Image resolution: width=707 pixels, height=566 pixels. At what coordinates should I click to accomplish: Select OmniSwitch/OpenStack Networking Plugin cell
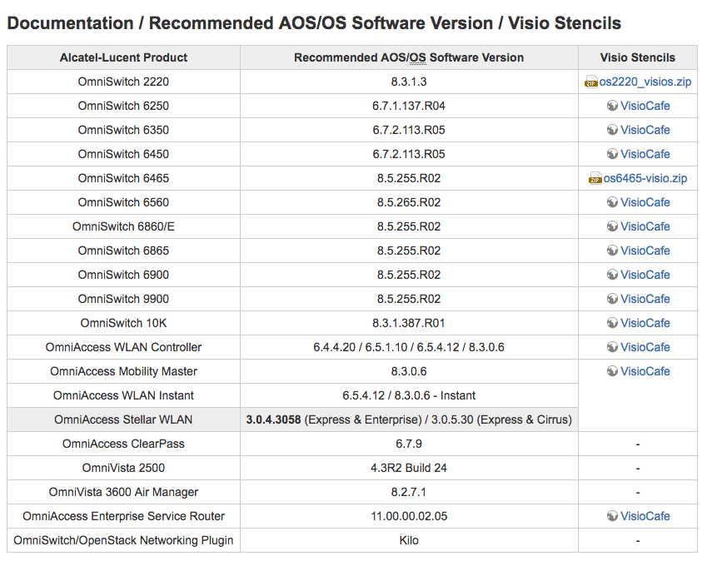(x=123, y=540)
